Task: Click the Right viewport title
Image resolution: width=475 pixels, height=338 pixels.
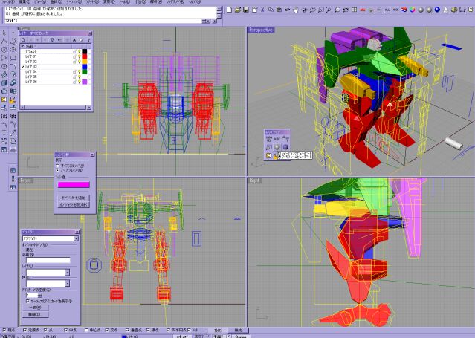Action: (x=254, y=181)
